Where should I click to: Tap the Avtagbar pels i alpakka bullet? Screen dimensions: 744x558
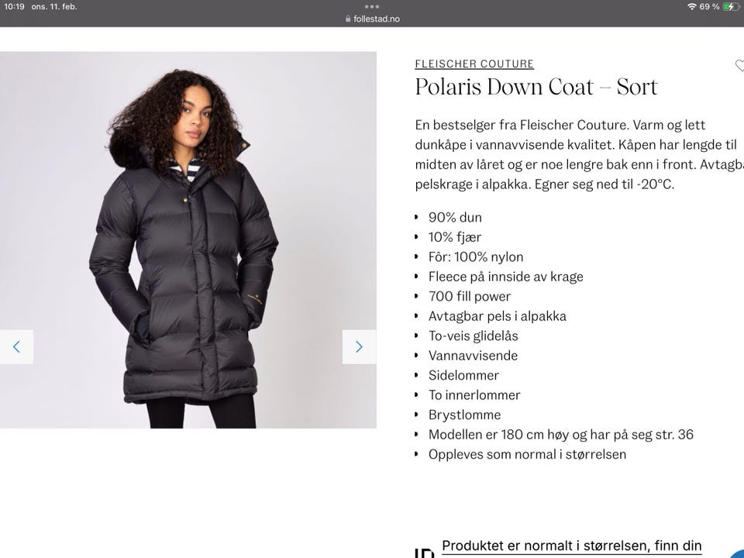point(498,316)
